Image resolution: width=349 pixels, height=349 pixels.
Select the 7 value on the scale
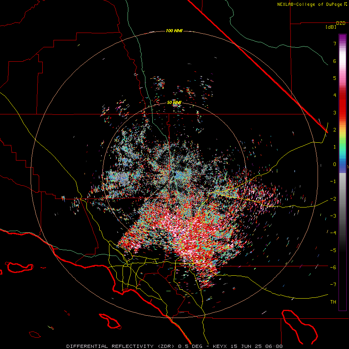pos(335,43)
